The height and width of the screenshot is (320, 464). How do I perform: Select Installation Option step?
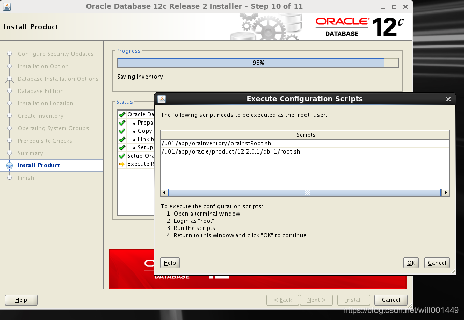click(43, 66)
